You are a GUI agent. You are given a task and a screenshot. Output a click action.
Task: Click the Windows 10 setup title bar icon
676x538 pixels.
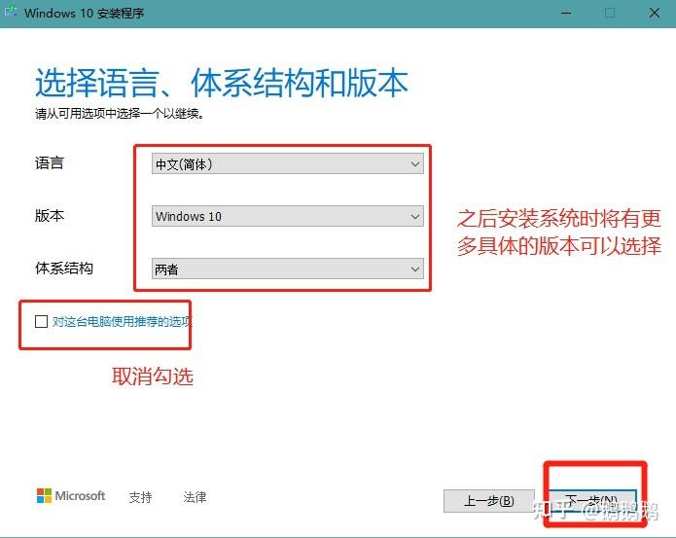[11, 11]
